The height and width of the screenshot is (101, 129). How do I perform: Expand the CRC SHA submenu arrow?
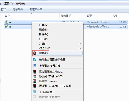point(80,48)
